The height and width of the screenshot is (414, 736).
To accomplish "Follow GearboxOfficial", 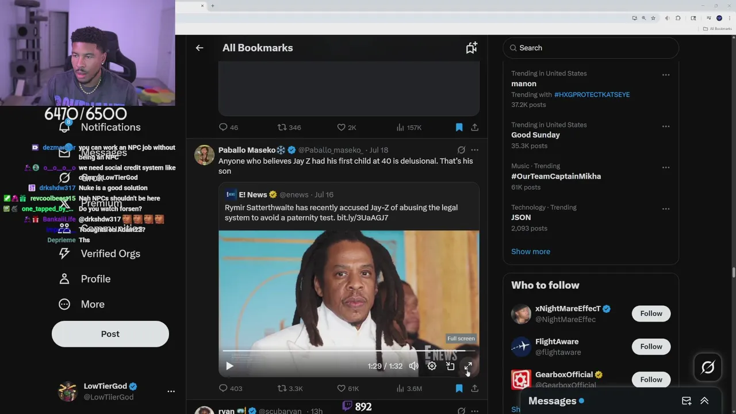I will pyautogui.click(x=651, y=379).
